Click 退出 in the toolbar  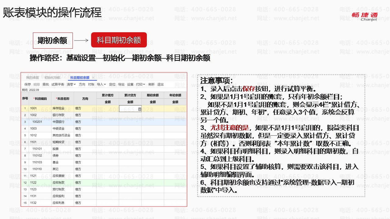click(160, 84)
